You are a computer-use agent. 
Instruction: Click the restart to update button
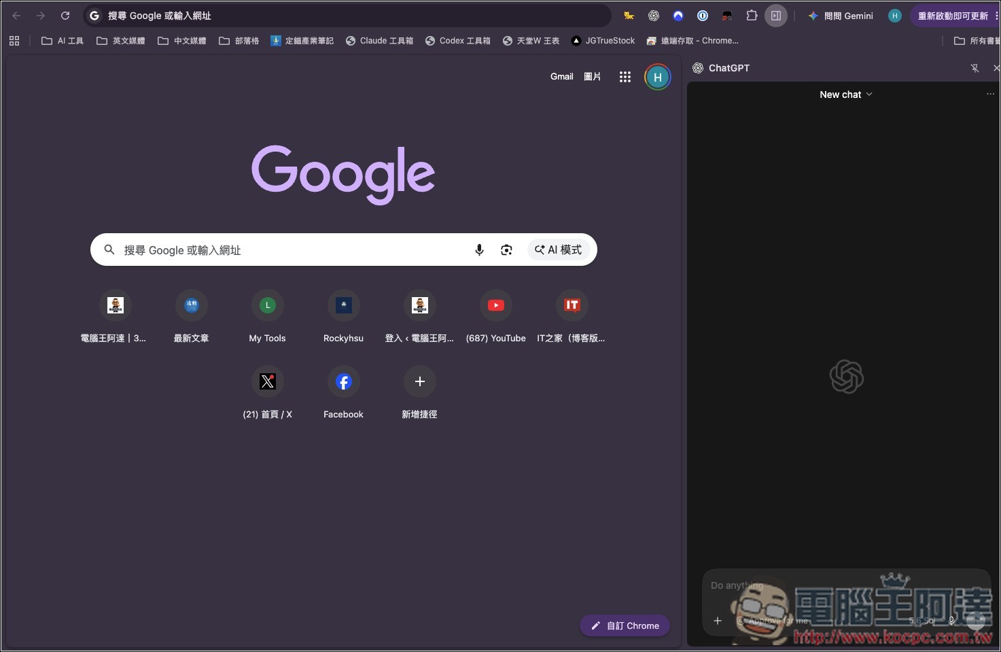click(x=953, y=16)
